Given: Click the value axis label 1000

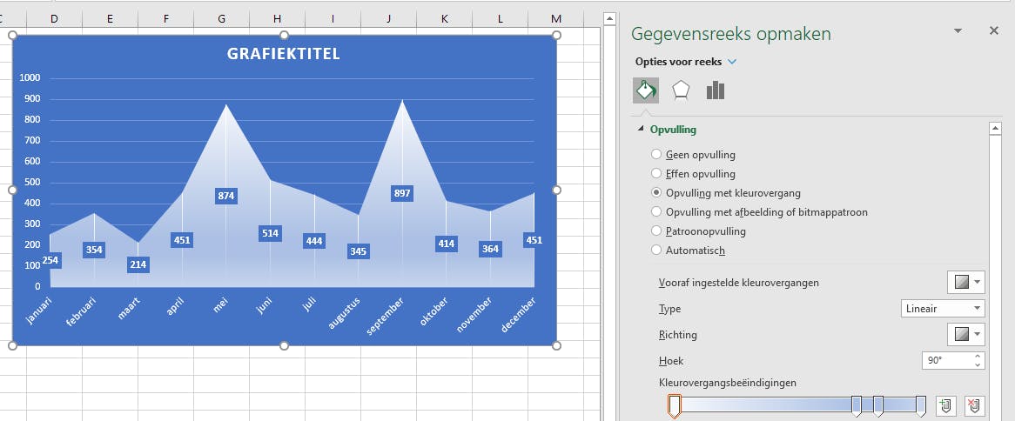Looking at the screenshot, I should [30, 78].
